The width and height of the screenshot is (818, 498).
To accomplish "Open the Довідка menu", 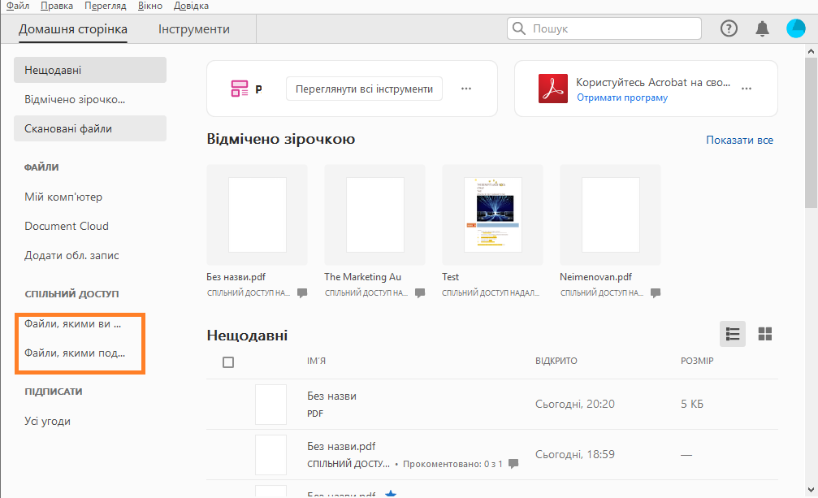I will pos(191,6).
